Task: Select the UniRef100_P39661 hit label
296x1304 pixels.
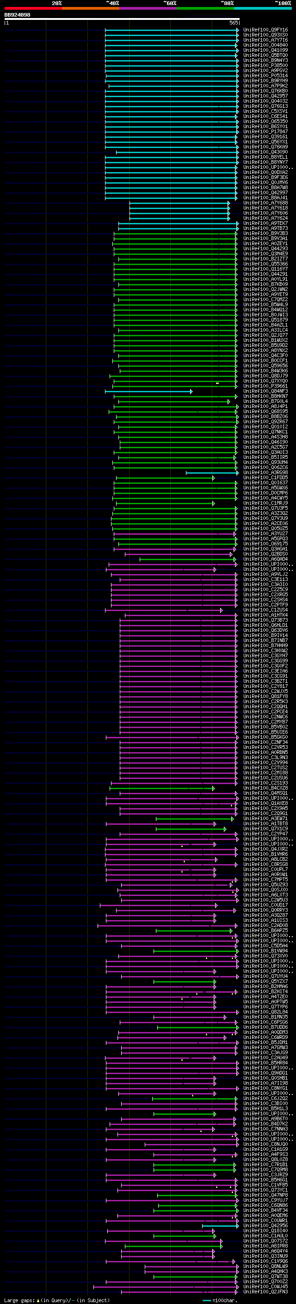Action: [265, 386]
